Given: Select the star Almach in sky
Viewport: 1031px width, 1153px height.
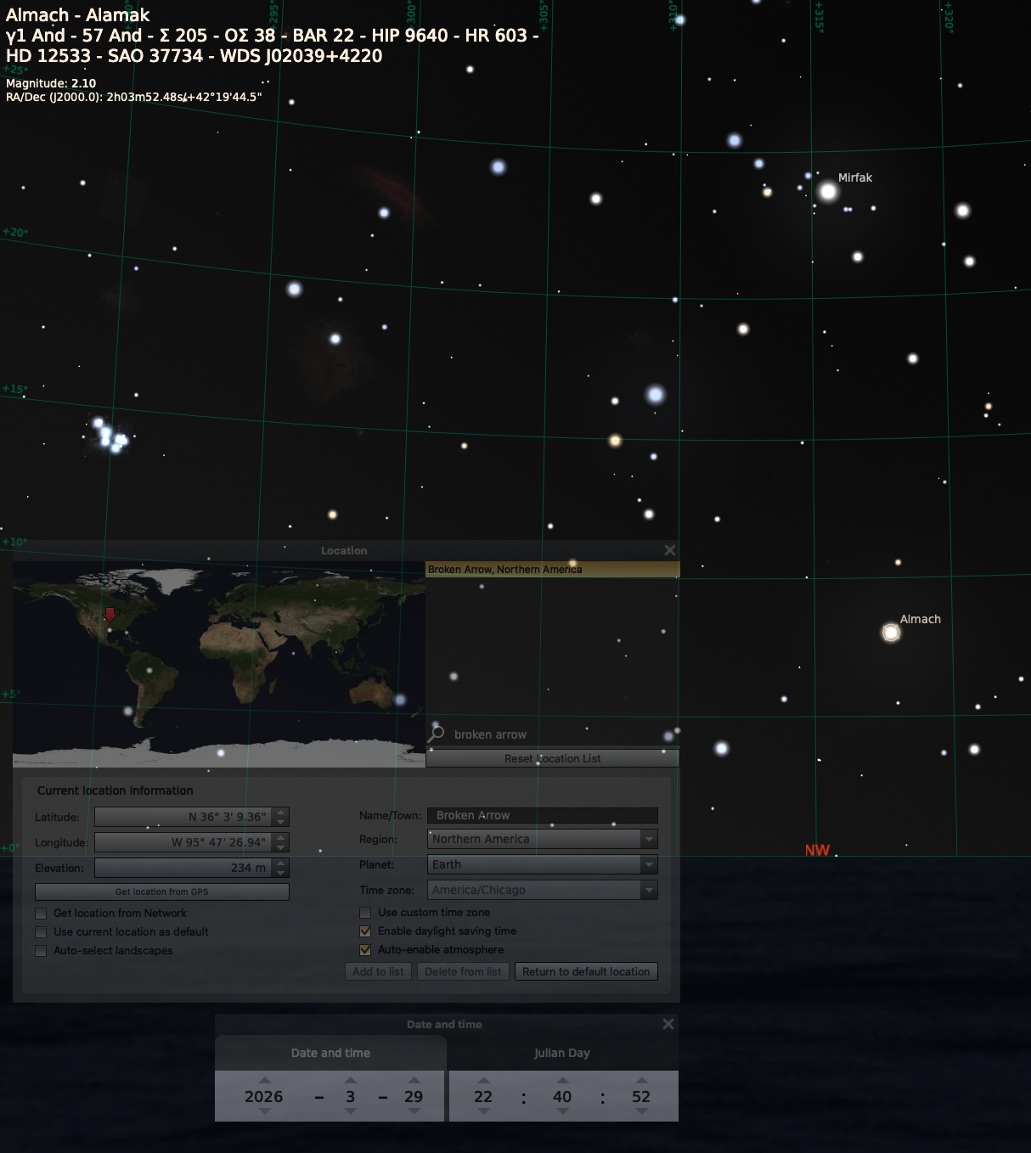Looking at the screenshot, I should click(x=891, y=632).
